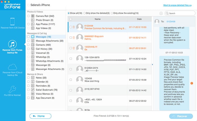Image resolution: width=197 pixels, height=121 pixels.
Task: Open Recover from iOS Device mode
Action: click(x=12, y=23)
